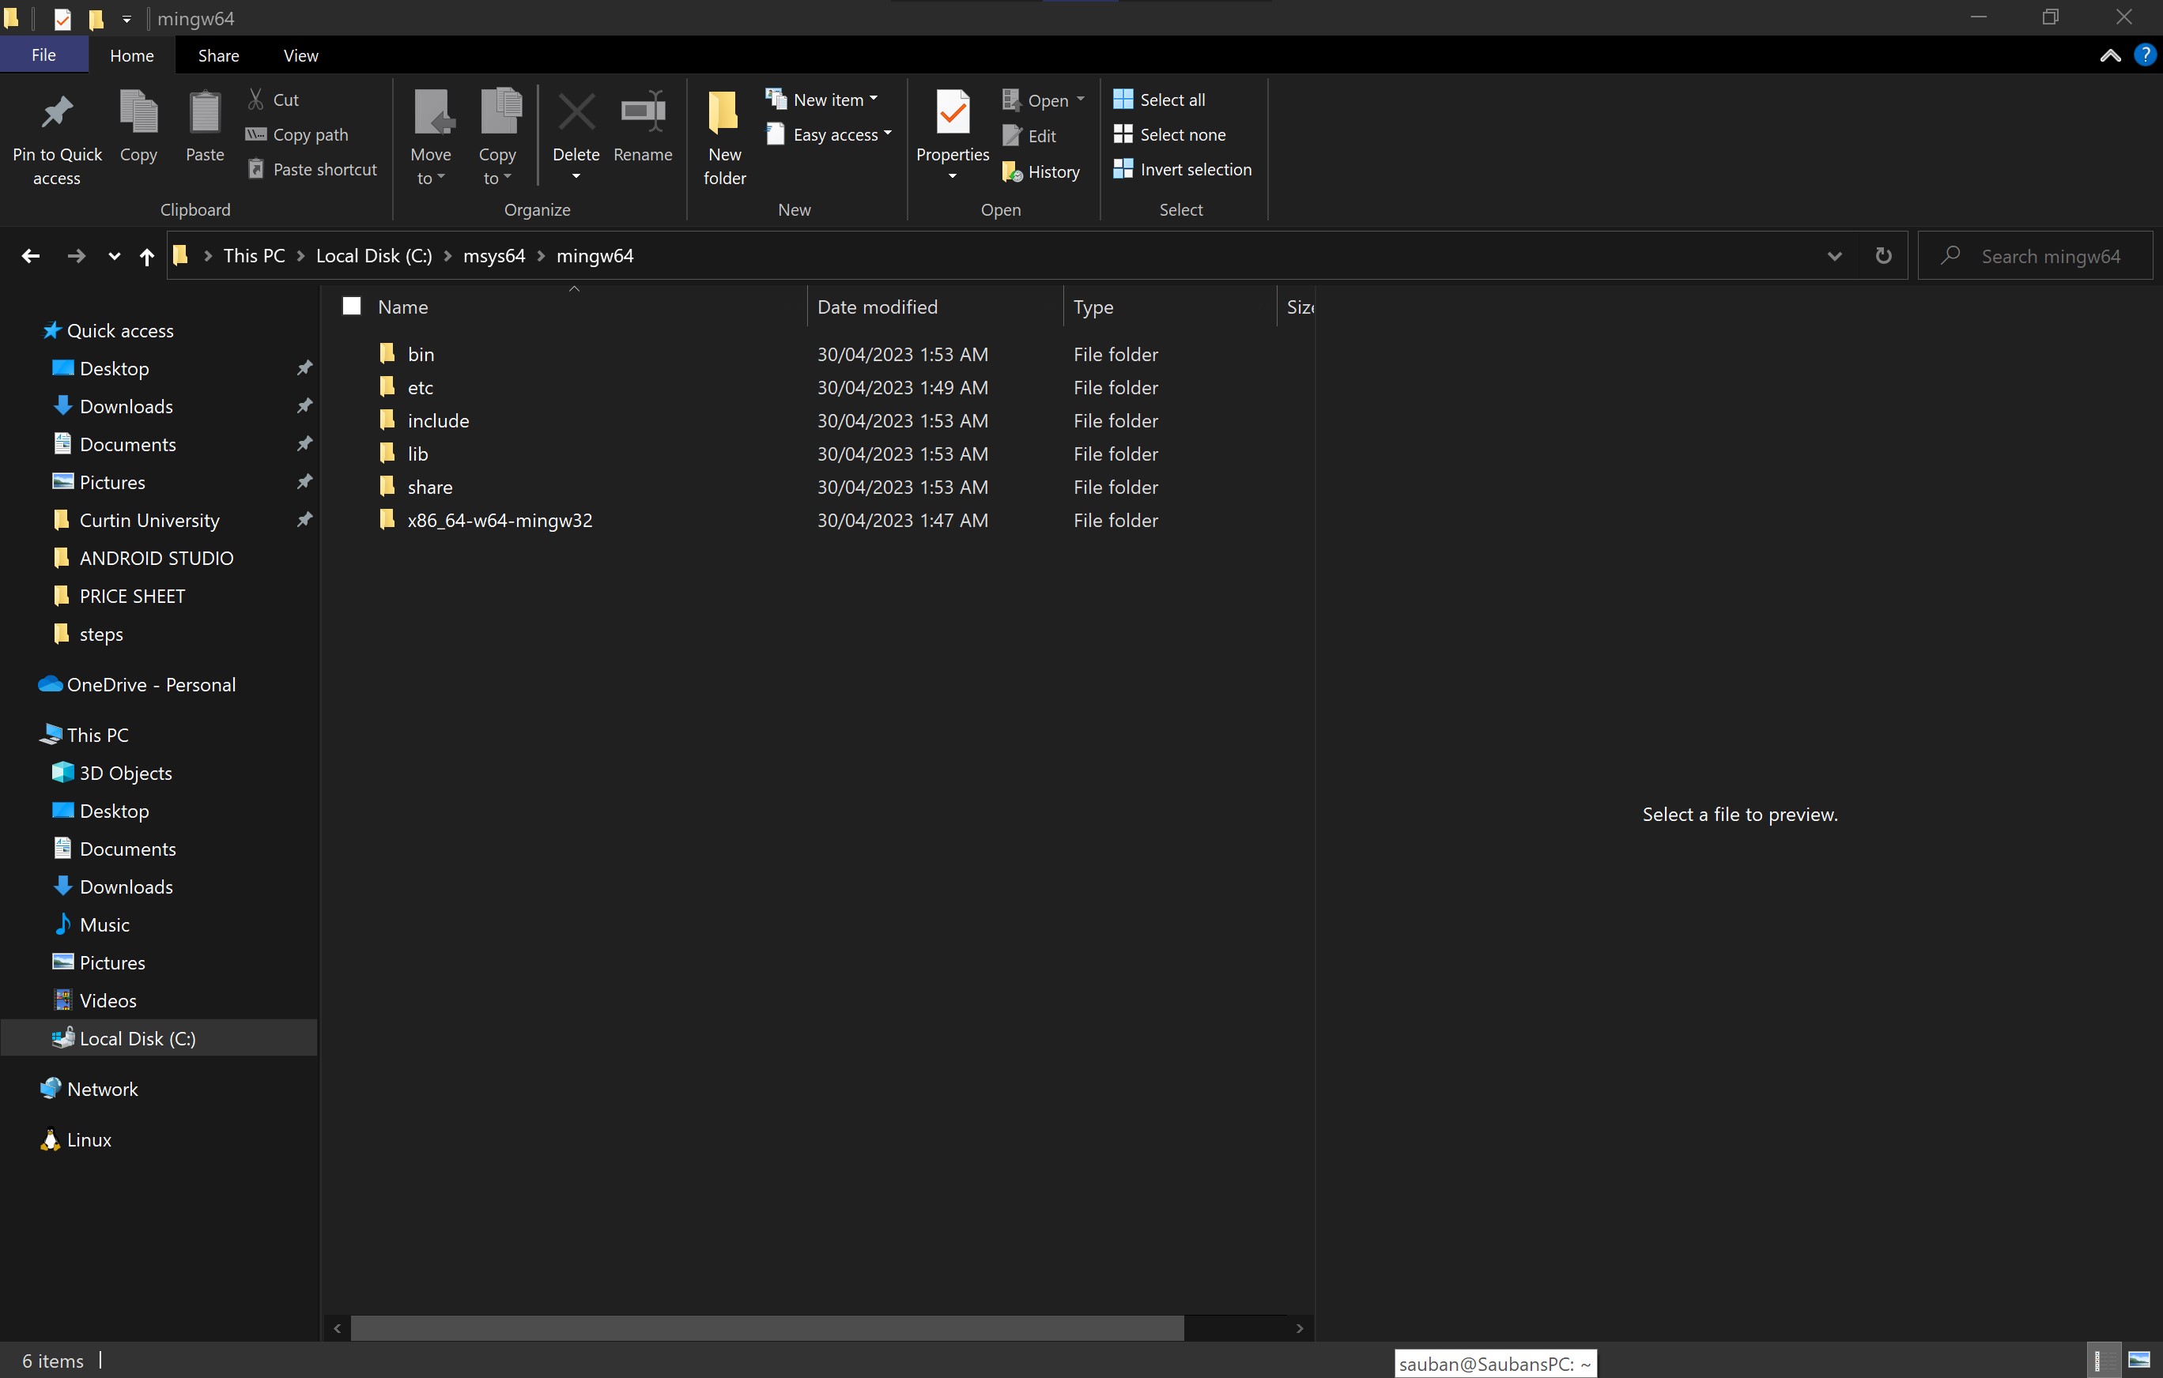2163x1378 pixels.
Task: Unpin Pictures from Quick access
Action: (304, 482)
